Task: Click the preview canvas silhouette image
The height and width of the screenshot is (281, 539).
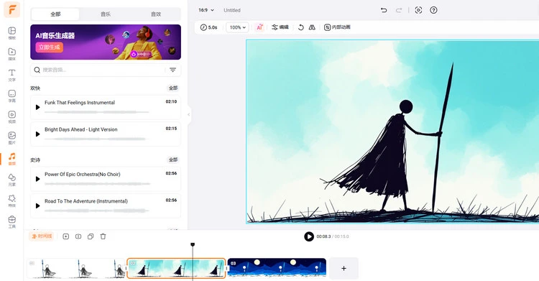Action: click(392, 132)
